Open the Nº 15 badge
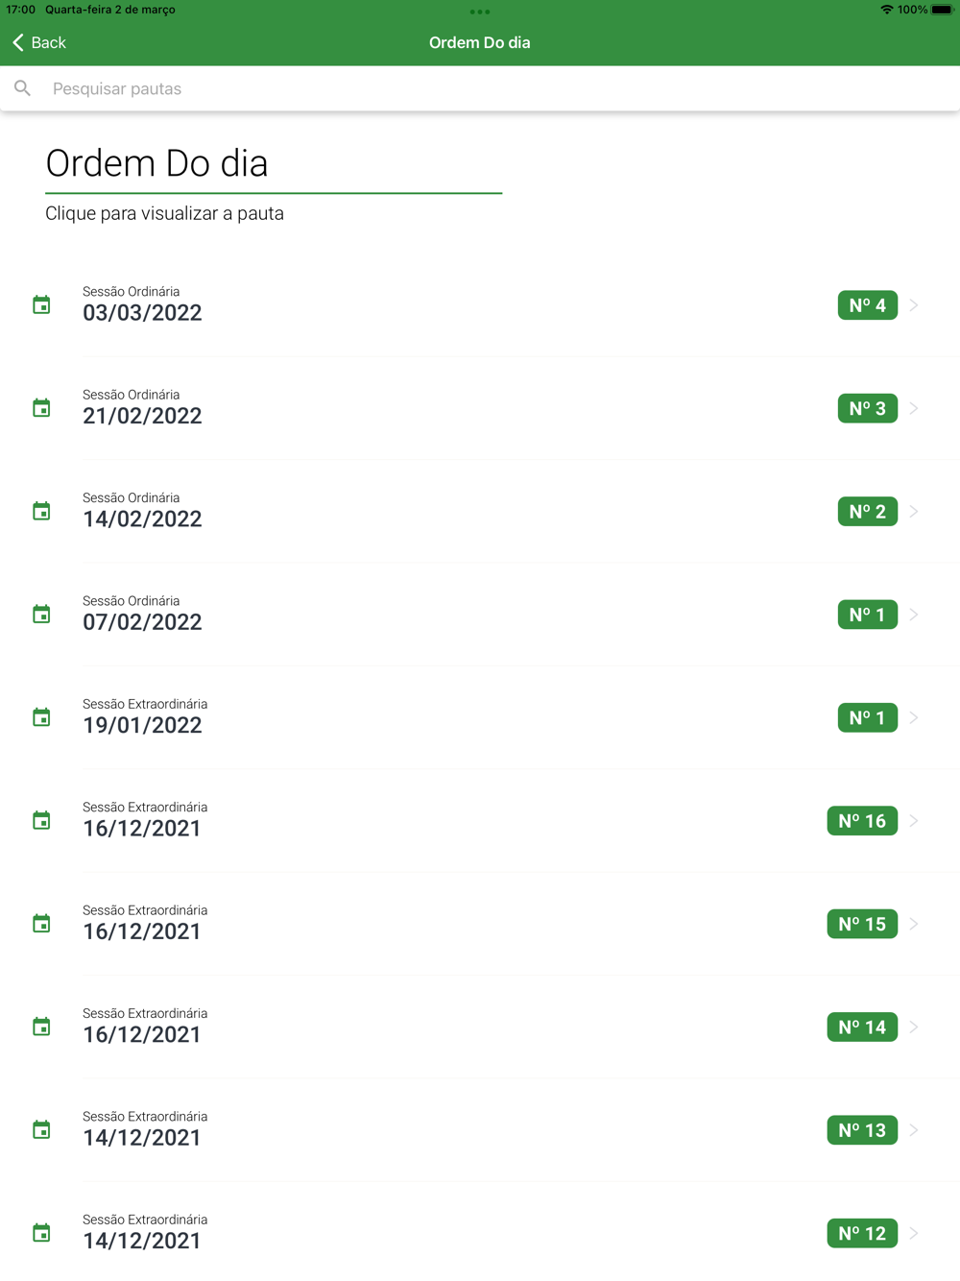This screenshot has width=960, height=1281. click(x=862, y=924)
